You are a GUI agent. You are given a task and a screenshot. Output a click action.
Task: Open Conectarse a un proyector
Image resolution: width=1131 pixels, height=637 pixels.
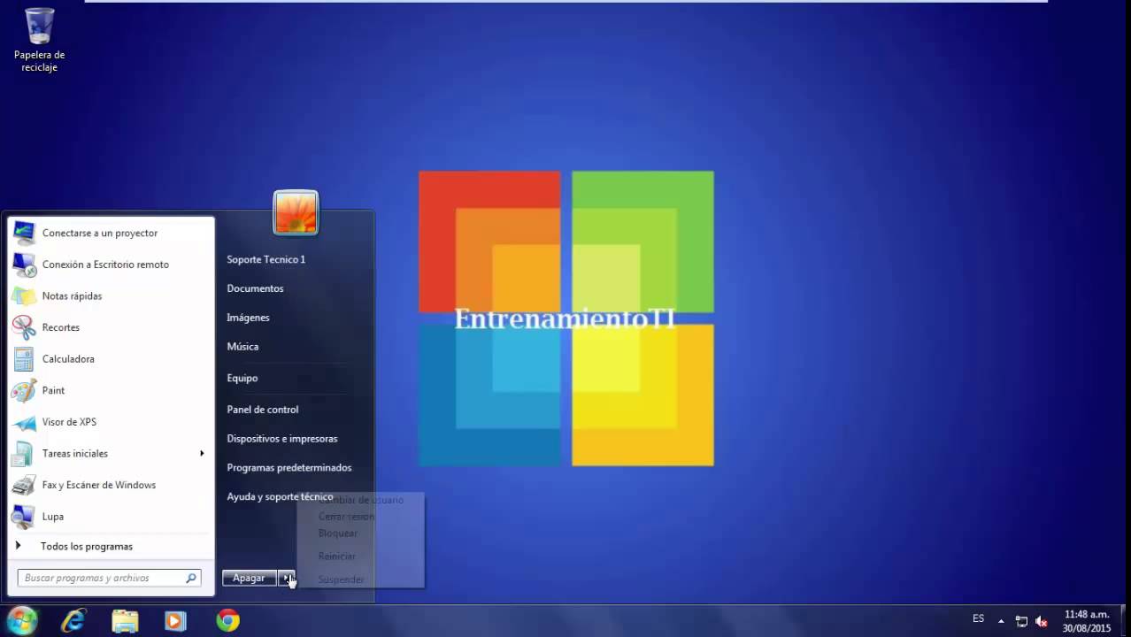click(112, 233)
